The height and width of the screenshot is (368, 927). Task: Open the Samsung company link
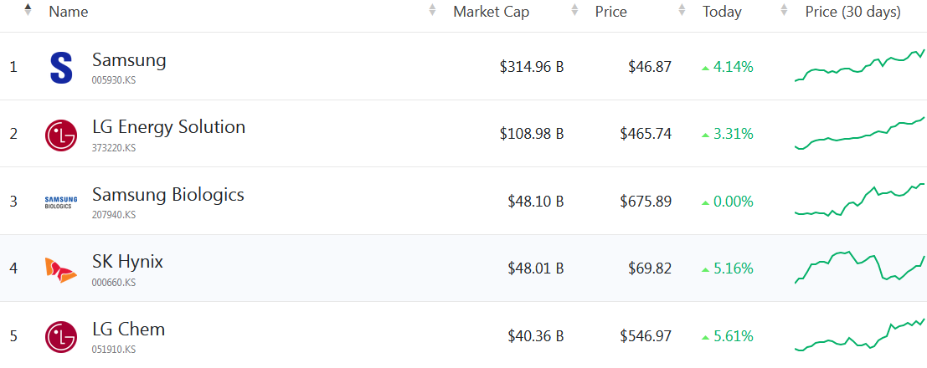(129, 60)
